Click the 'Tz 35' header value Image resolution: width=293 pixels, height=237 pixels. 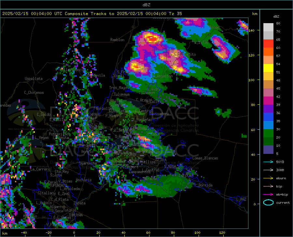click(175, 13)
